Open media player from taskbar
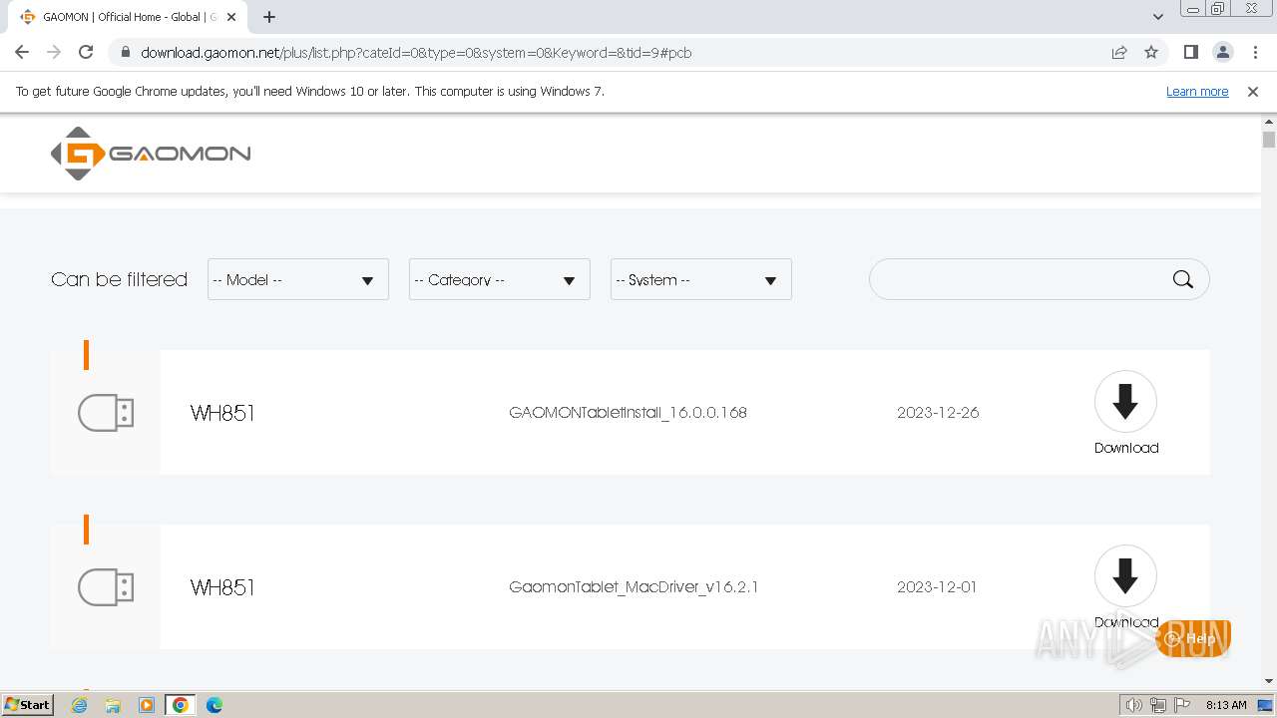 [x=147, y=705]
